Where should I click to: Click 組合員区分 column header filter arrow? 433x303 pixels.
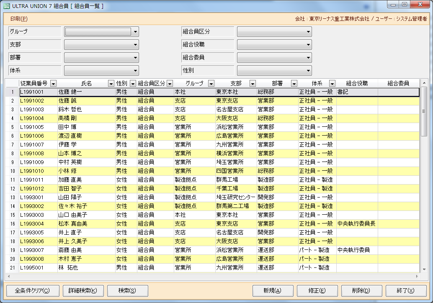(x=170, y=83)
